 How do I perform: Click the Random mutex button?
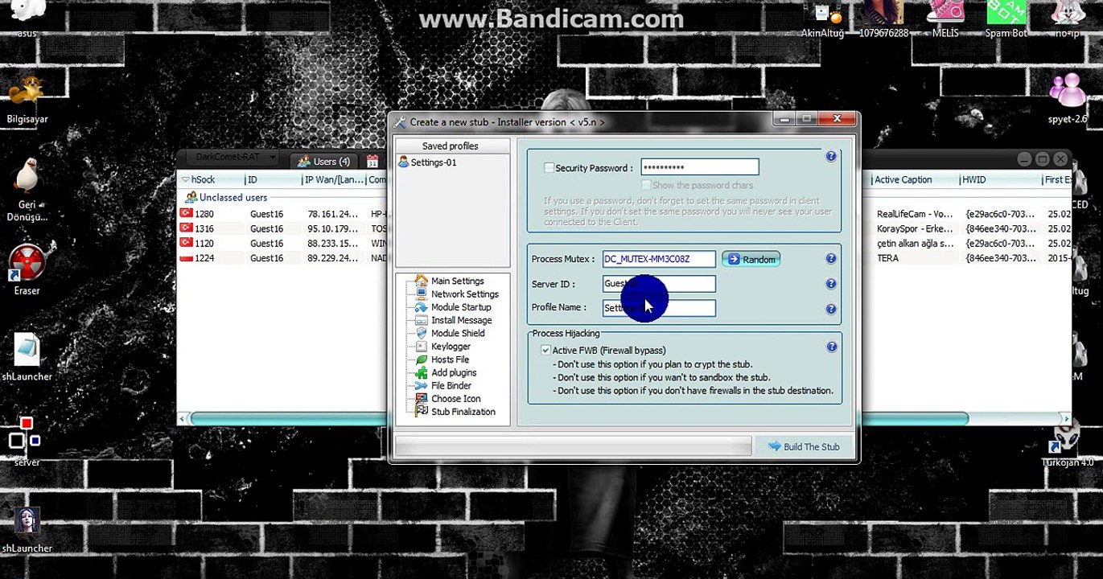tap(751, 259)
